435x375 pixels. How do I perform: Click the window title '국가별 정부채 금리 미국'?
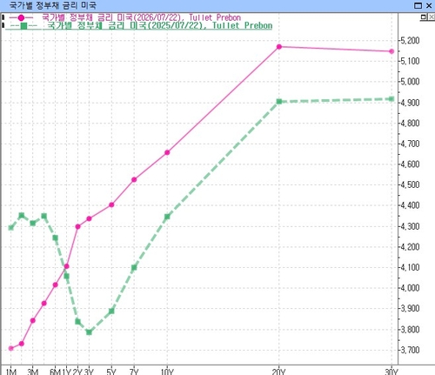(x=52, y=5)
